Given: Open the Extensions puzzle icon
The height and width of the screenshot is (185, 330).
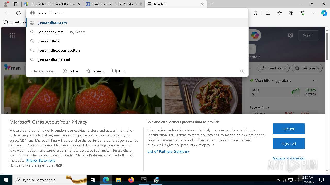Looking at the screenshot, I should pyautogui.click(x=255, y=13).
